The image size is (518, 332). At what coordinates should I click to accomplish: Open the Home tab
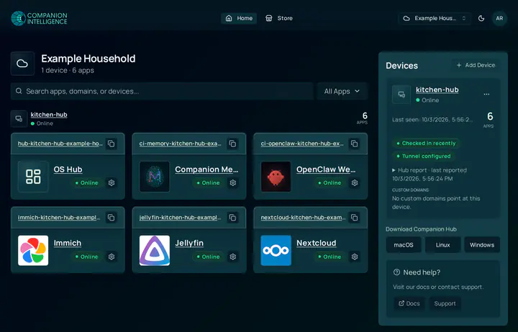239,18
